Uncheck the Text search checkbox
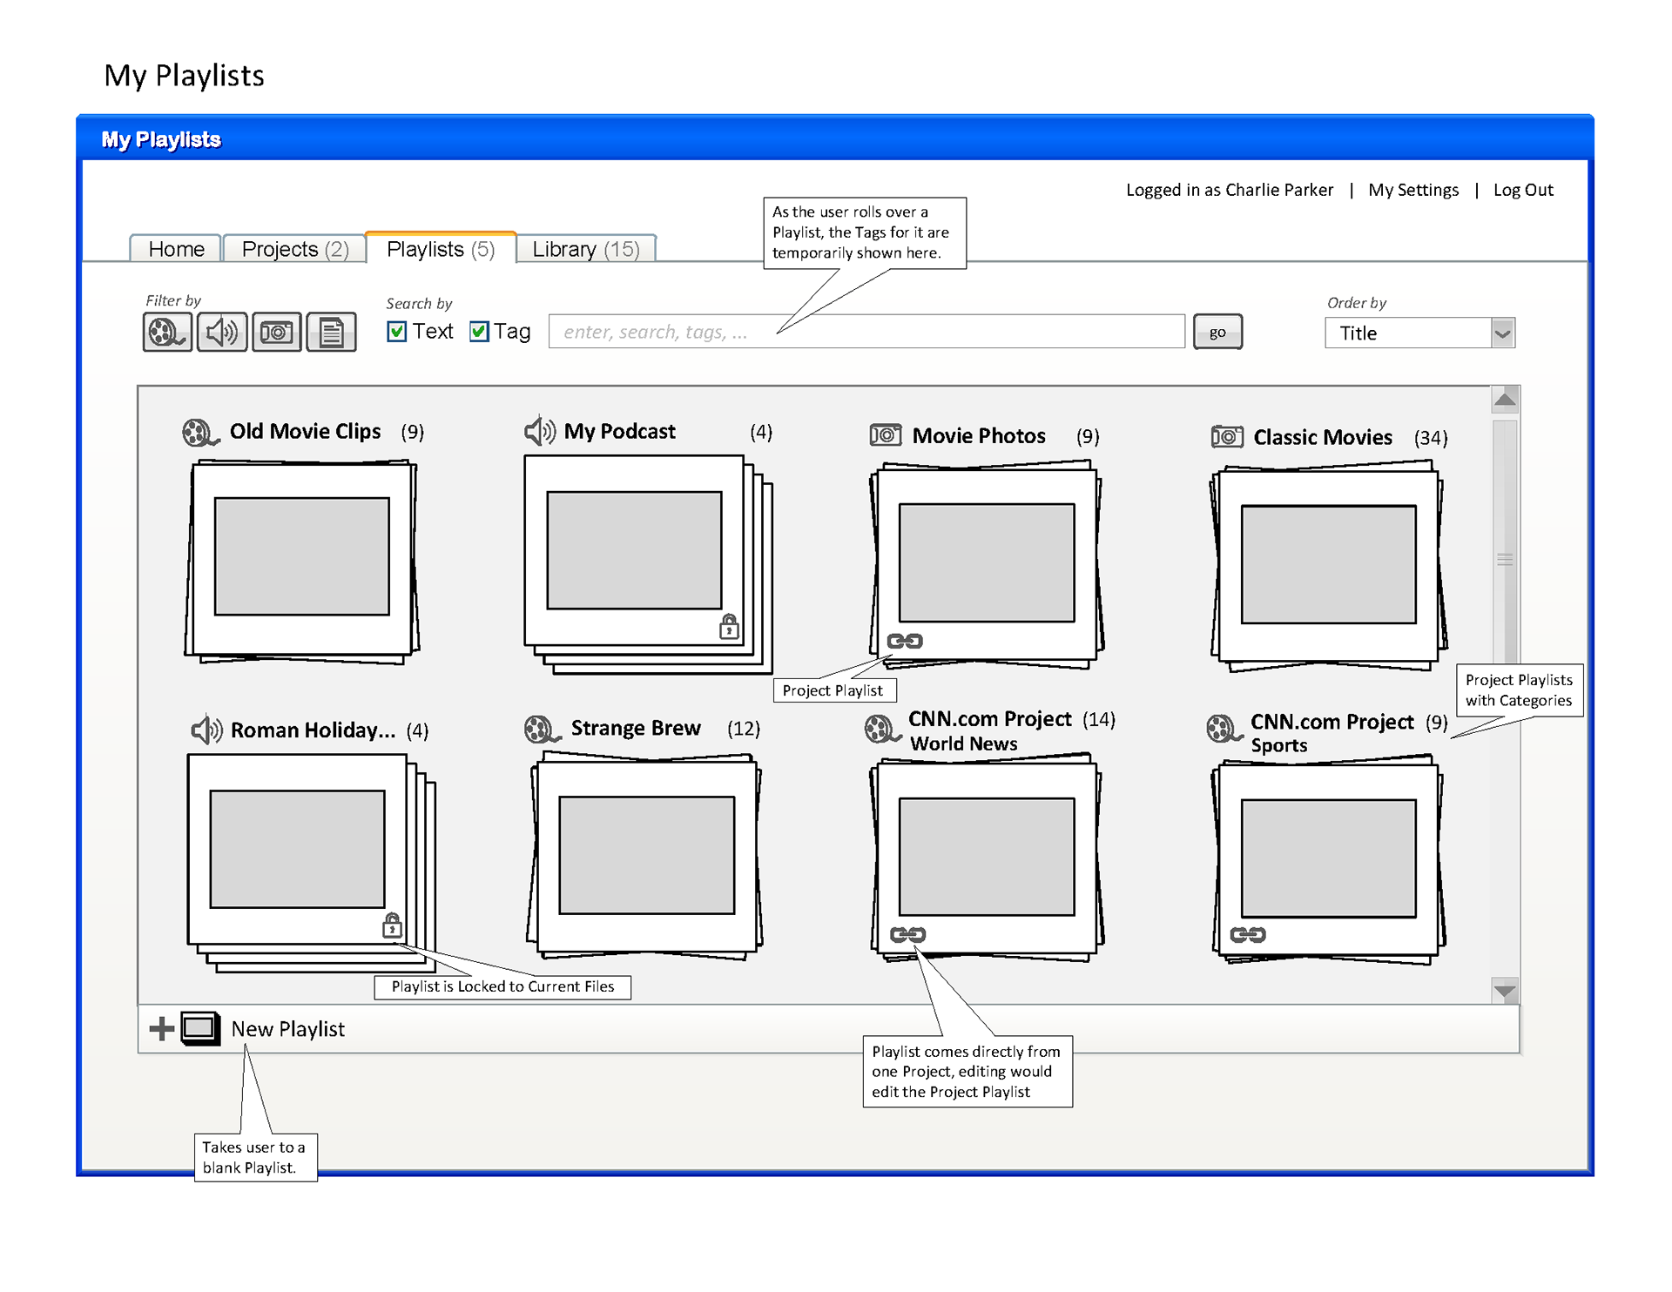Viewport: 1672px width, 1292px height. pos(397,332)
